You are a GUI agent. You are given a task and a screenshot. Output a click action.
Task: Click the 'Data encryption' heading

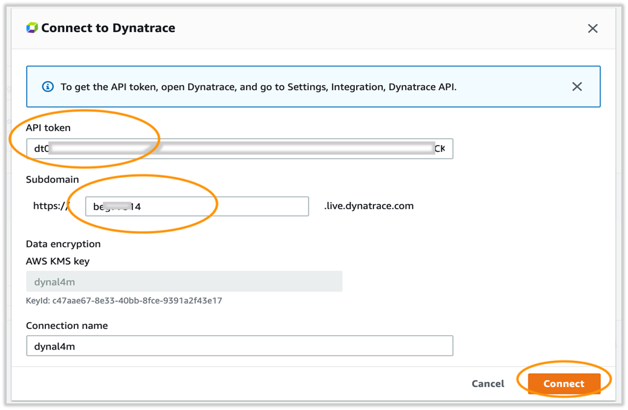63,244
